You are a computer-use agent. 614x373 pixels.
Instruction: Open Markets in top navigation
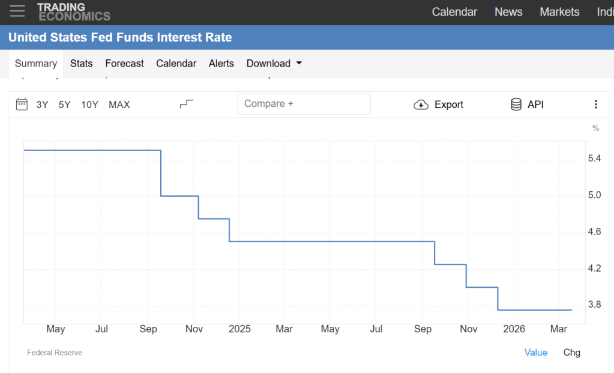pyautogui.click(x=559, y=12)
